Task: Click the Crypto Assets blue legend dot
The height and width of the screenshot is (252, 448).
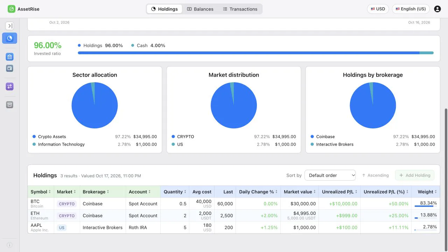Action: coord(34,137)
